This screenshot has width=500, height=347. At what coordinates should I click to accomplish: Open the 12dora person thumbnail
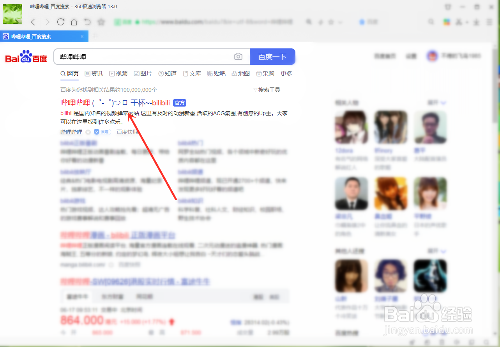(352, 127)
